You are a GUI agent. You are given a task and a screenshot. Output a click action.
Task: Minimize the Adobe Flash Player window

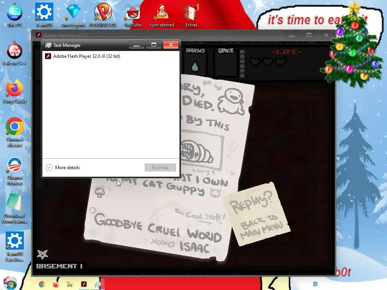click(x=292, y=35)
